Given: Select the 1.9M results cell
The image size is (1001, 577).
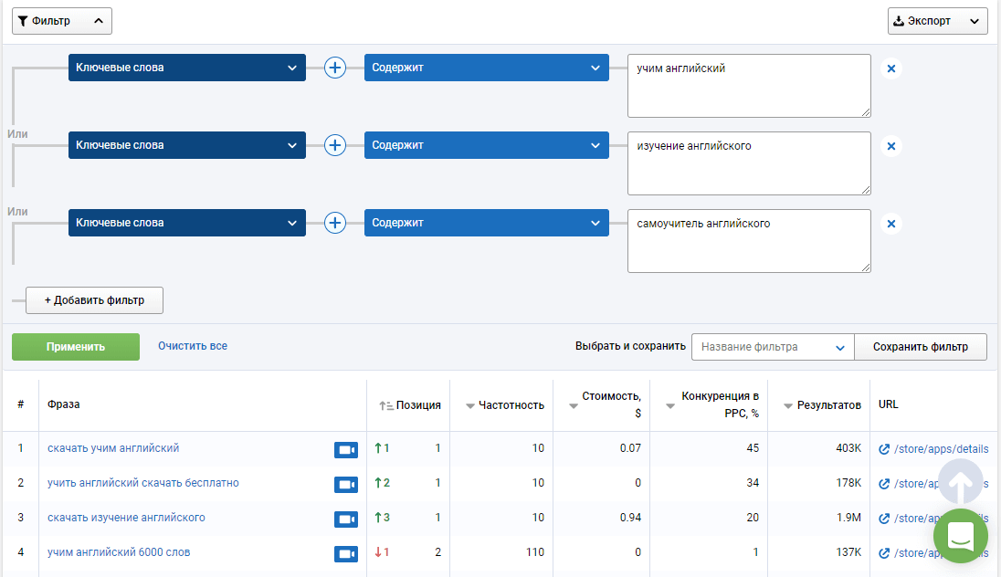Looking at the screenshot, I should tap(849, 518).
